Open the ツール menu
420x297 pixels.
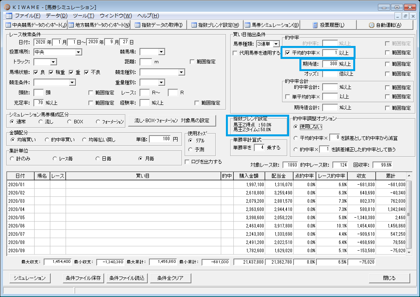(x=84, y=16)
